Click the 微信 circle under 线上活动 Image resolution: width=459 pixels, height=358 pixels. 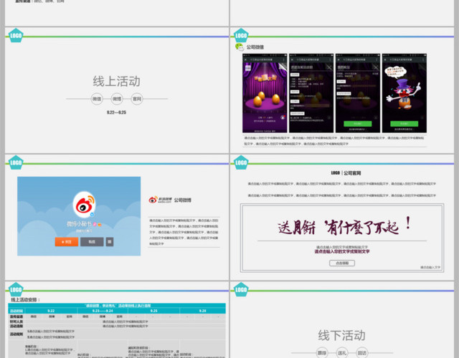[x=97, y=99]
